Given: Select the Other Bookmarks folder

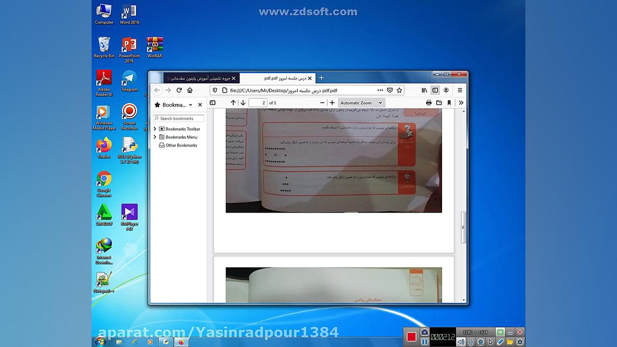Looking at the screenshot, I should tap(178, 146).
